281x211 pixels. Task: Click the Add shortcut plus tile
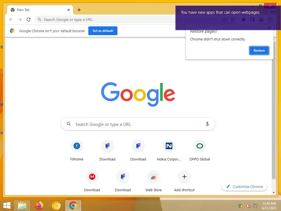[184, 181]
